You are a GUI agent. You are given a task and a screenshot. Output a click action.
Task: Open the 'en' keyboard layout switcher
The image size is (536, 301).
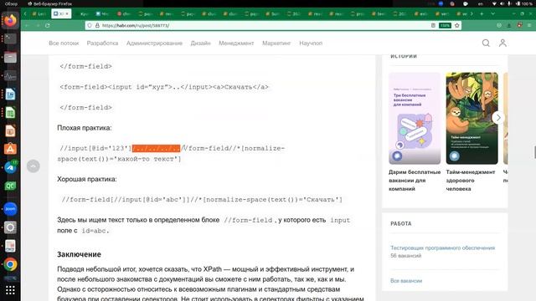[481, 3]
